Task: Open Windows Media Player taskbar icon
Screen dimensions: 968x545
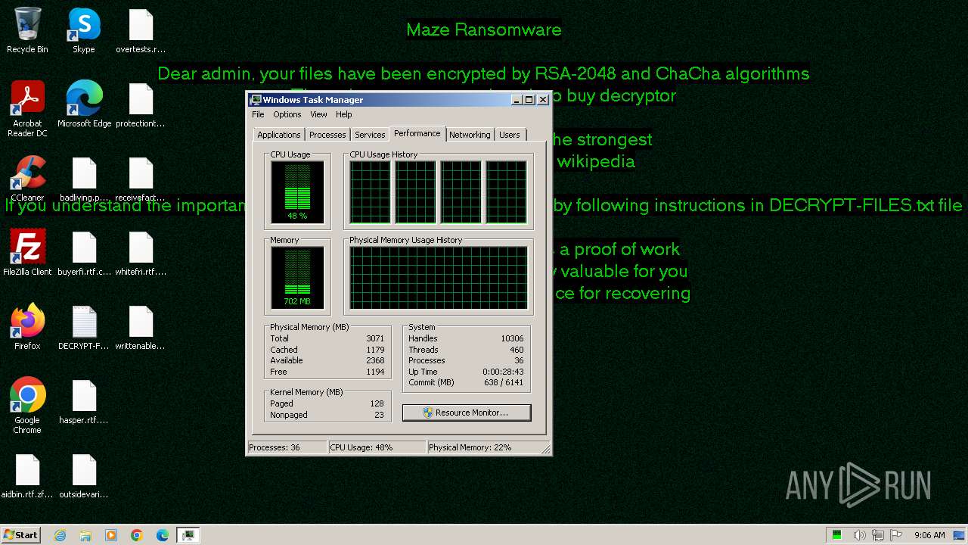Action: tap(111, 535)
